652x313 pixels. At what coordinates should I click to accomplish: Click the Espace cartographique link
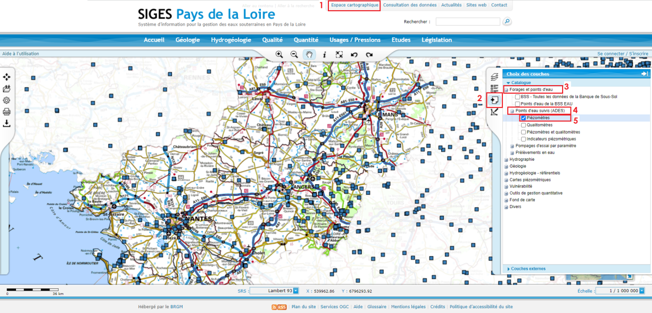point(354,5)
